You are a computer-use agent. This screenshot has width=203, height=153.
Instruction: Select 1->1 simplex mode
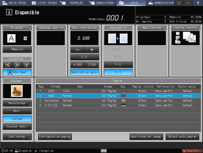(x=118, y=72)
